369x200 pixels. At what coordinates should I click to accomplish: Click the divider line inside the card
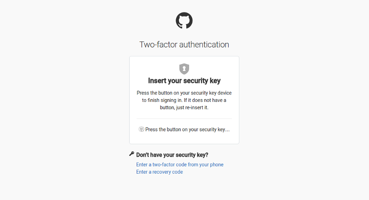(184, 118)
